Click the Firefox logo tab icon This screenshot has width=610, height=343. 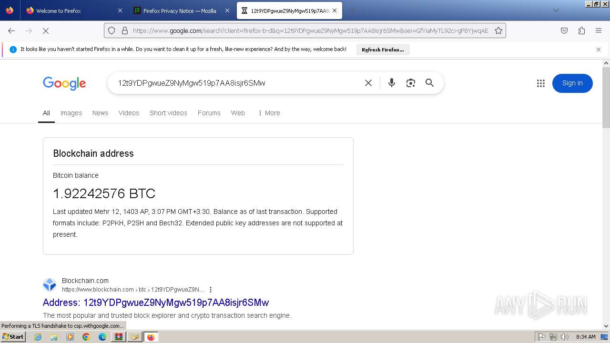10,10
